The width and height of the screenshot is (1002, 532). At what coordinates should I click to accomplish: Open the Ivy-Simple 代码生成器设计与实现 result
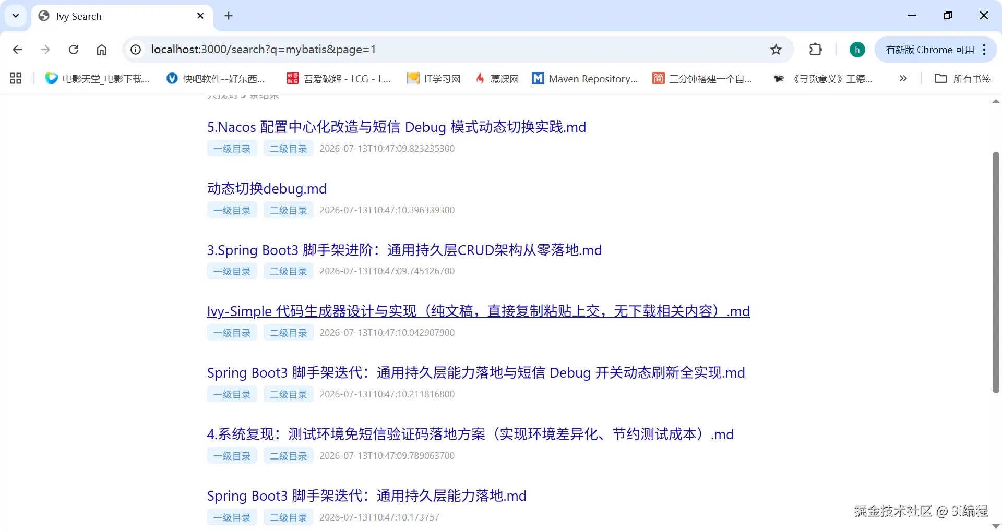(479, 311)
